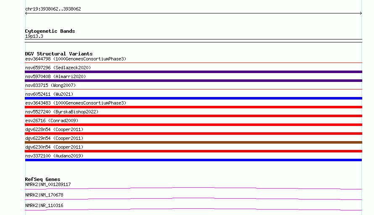Open variant nsv833715 (Wong2007)

point(50,85)
